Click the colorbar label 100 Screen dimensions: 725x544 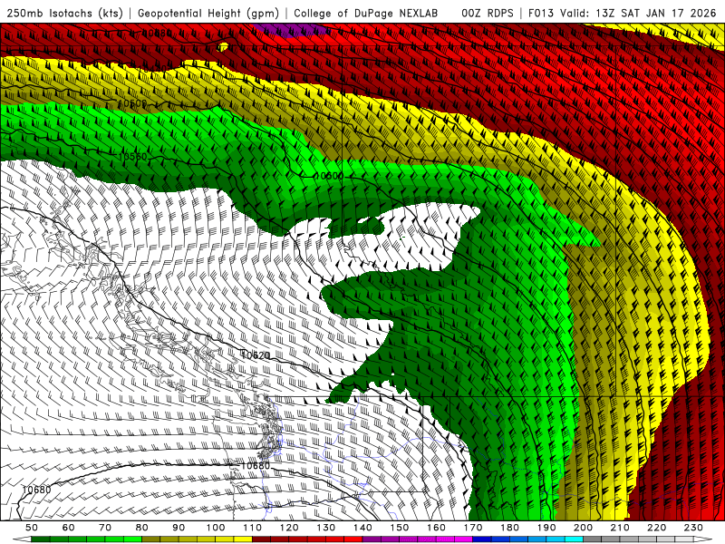tap(216, 528)
